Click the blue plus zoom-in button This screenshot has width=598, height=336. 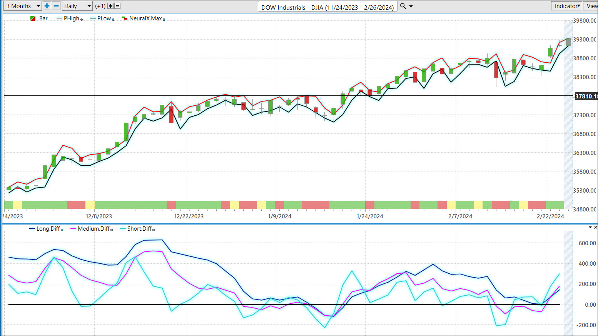47,6
